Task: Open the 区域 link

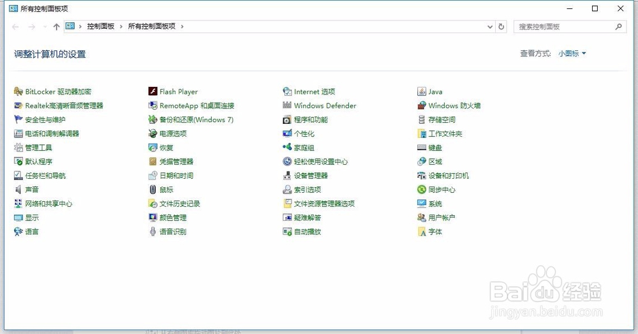Action: click(435, 162)
